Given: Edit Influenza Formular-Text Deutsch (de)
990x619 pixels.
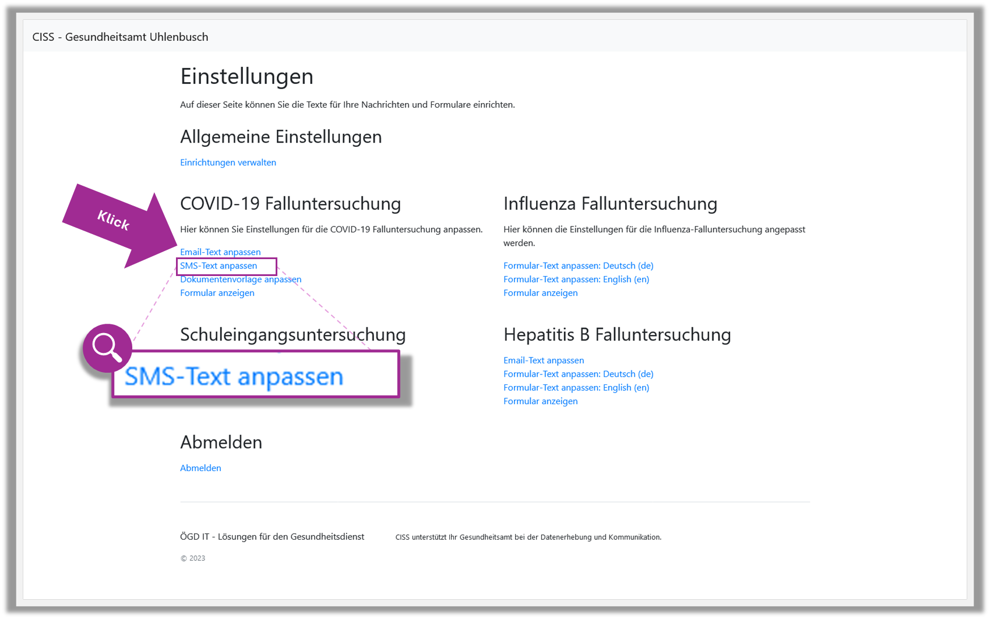Looking at the screenshot, I should click(x=578, y=266).
